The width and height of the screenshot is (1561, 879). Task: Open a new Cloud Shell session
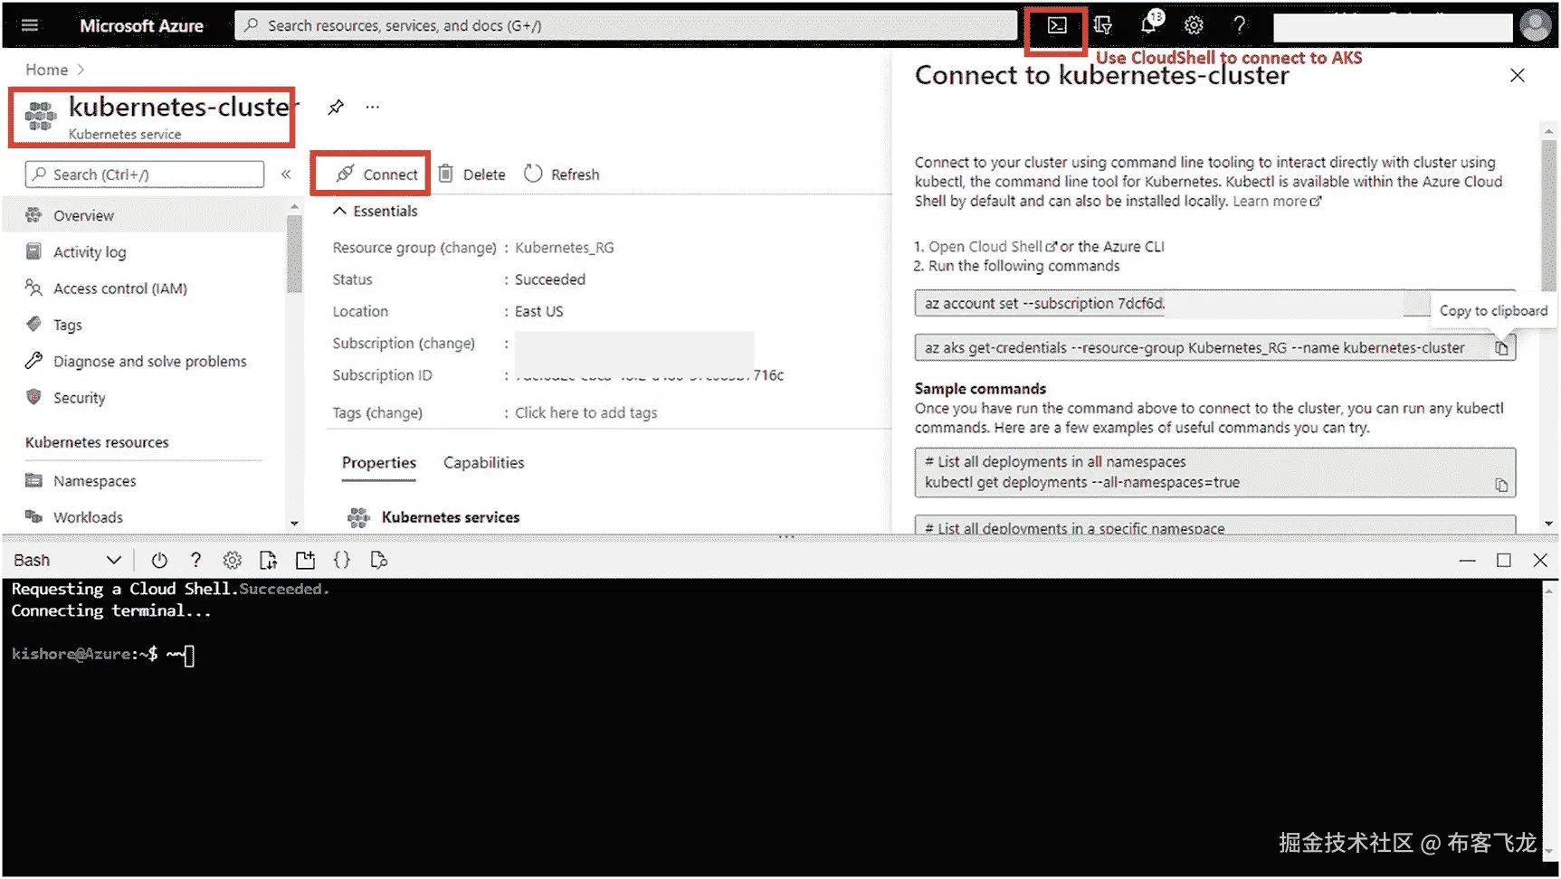click(306, 561)
